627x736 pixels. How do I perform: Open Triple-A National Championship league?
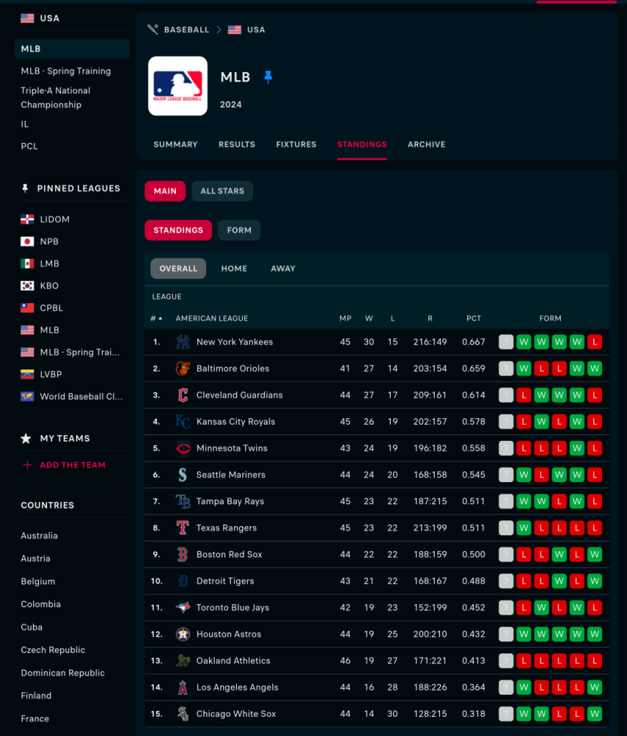(x=55, y=98)
